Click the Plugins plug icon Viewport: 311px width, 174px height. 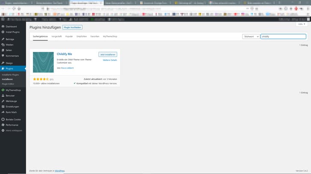click(3, 69)
